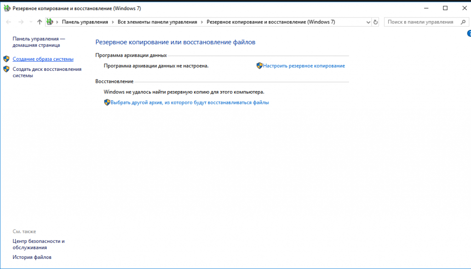Click heading 'Резервное копирование или восстановление файлов'
This screenshot has height=269, width=471.
pyautogui.click(x=175, y=42)
